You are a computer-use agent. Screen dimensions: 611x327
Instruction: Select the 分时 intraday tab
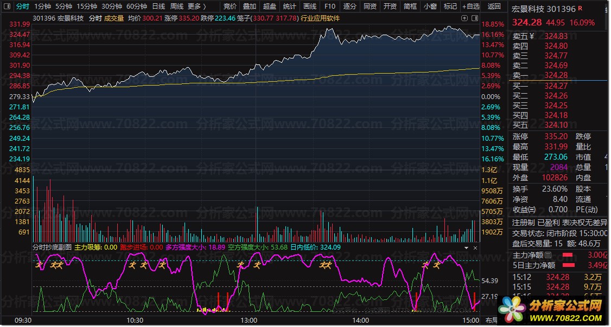pos(23,6)
